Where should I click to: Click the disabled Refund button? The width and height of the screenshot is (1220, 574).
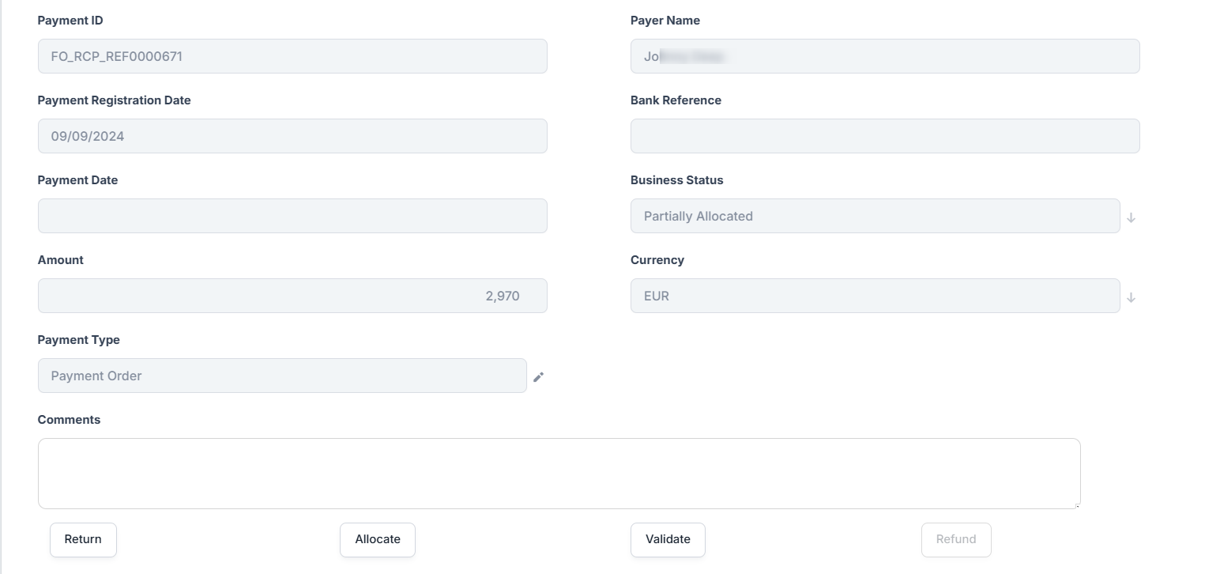coord(956,539)
